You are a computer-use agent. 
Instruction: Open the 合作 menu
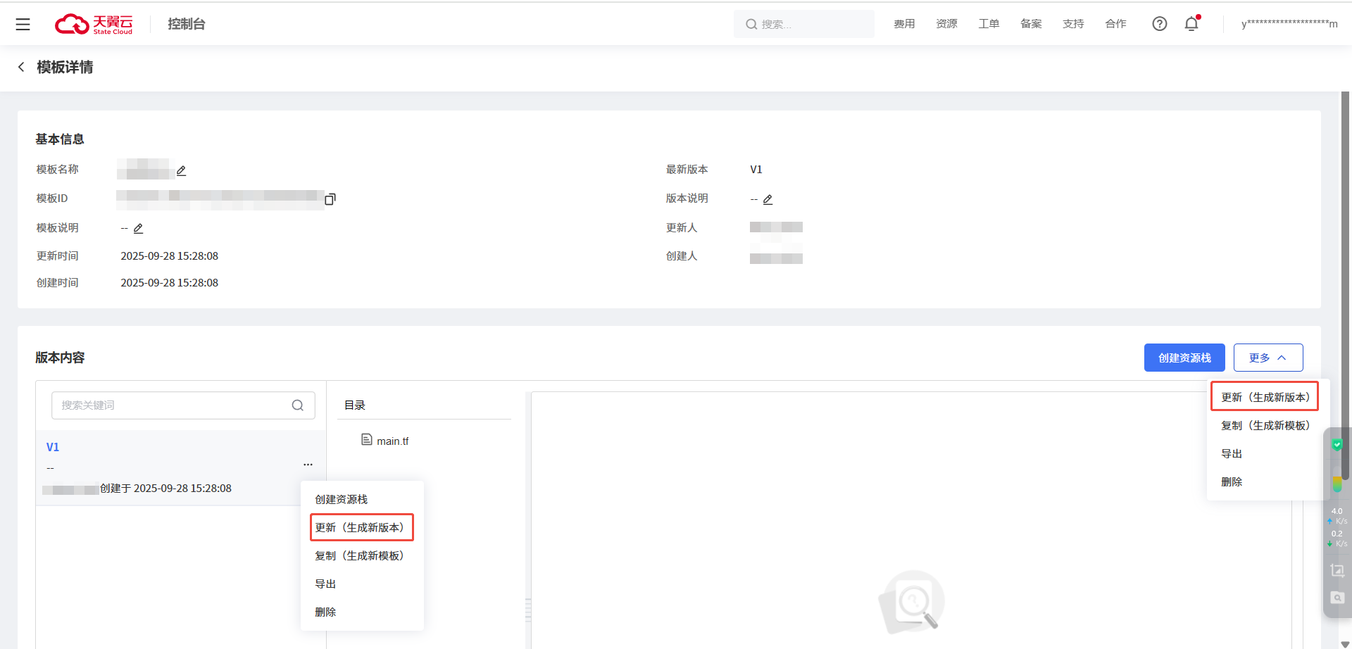(x=1115, y=24)
